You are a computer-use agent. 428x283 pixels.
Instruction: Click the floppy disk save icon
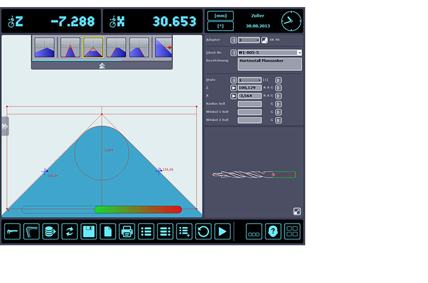[89, 232]
